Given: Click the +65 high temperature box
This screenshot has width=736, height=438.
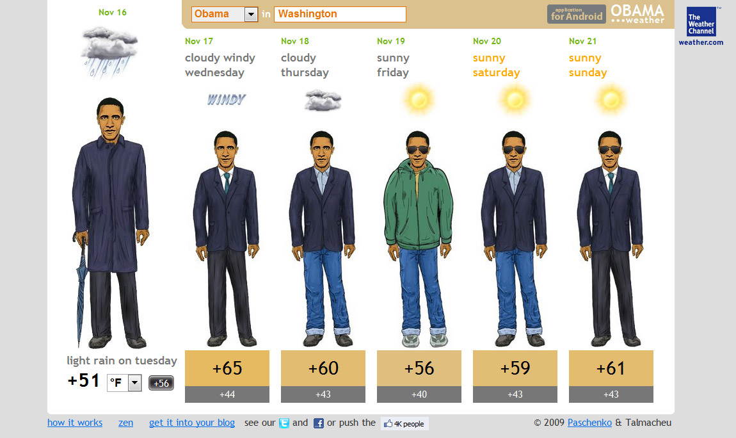Looking at the screenshot, I should point(227,368).
